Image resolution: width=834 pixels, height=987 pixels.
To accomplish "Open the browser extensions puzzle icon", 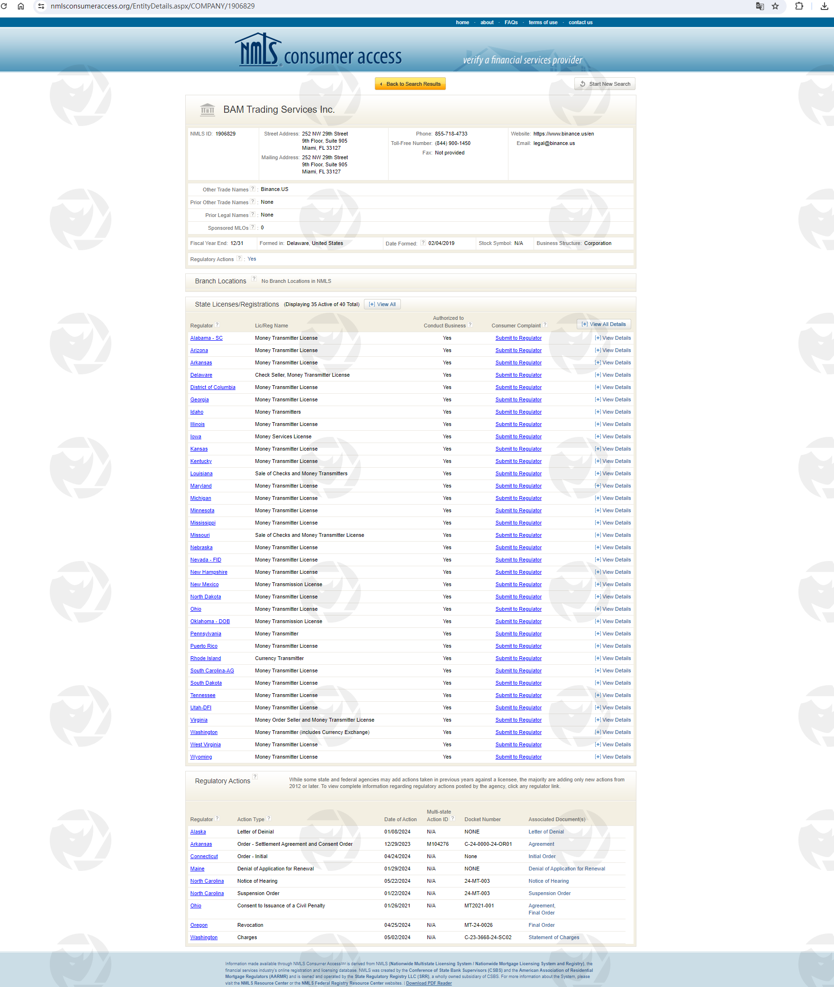I will click(799, 6).
